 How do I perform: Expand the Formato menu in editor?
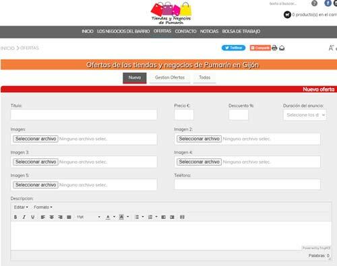(x=43, y=207)
